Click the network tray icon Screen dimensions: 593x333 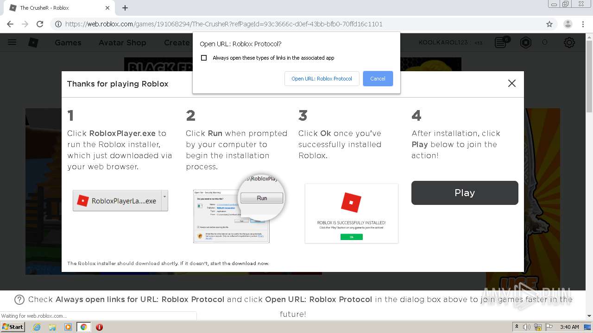tap(538, 327)
